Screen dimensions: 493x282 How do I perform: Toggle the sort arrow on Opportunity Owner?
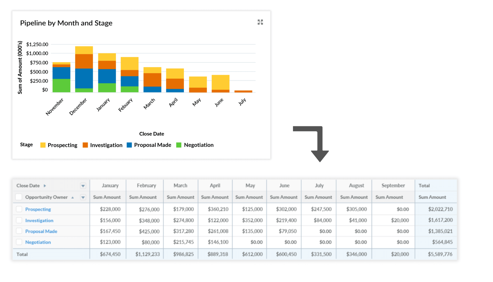click(72, 197)
